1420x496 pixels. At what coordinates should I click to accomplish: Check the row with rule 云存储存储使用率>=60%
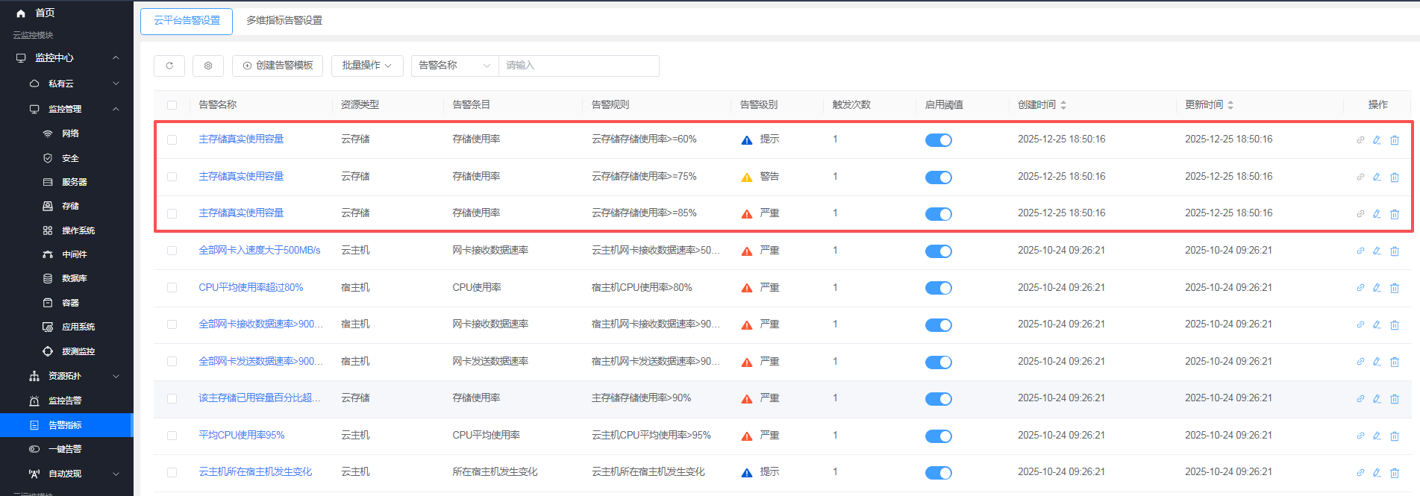172,139
